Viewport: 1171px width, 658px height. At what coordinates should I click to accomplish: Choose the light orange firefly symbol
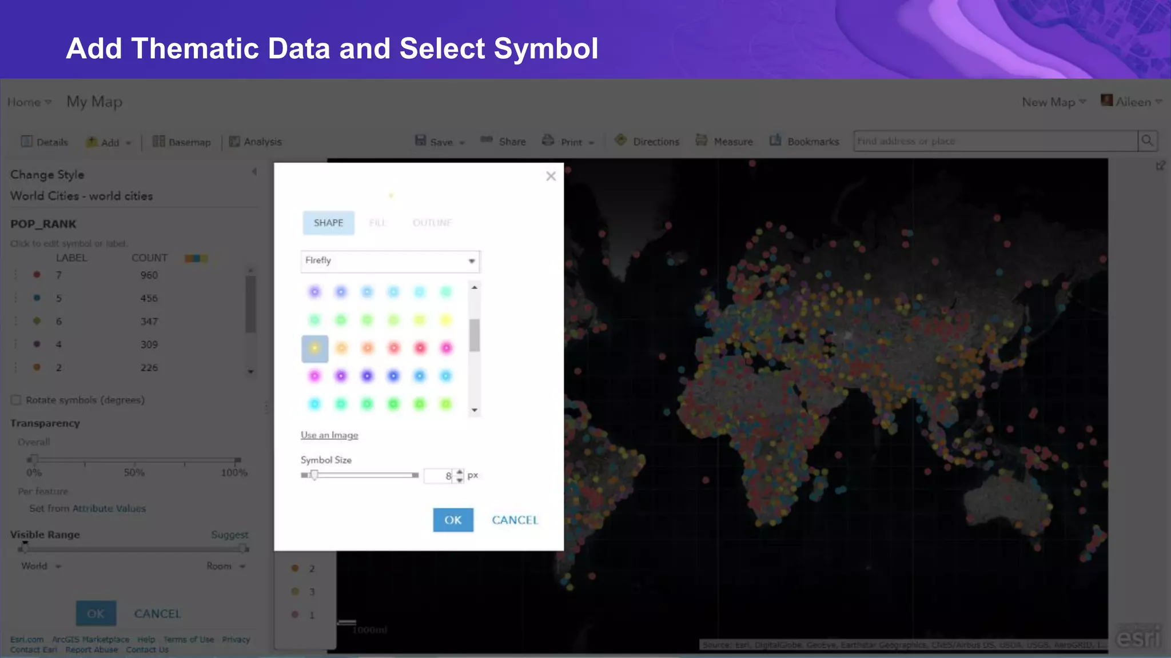(341, 348)
